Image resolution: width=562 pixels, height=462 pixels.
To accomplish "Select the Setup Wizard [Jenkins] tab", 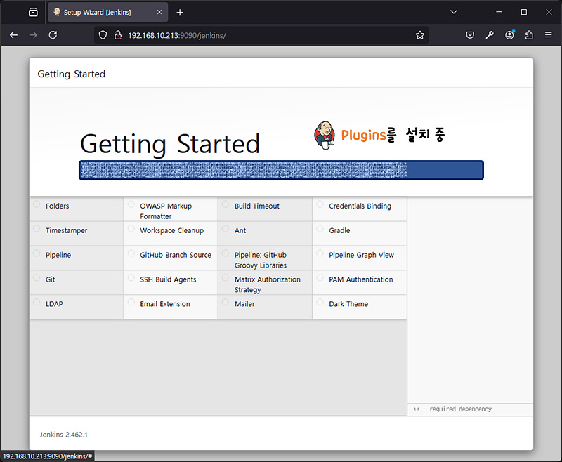I will tap(107, 12).
